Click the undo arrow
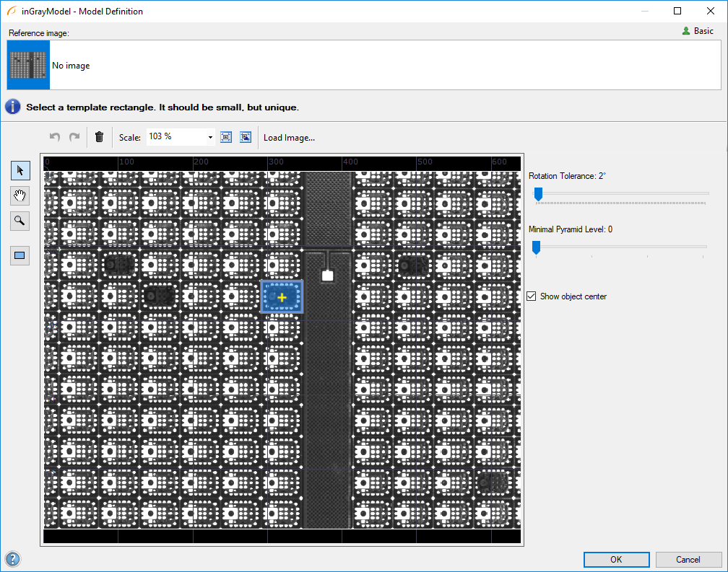Viewport: 728px width, 572px height. (x=55, y=137)
